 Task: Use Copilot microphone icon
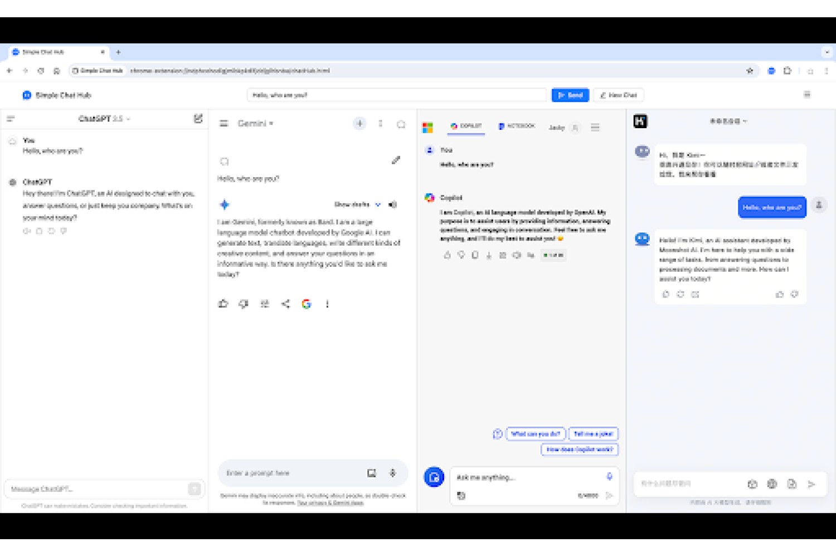[609, 476]
